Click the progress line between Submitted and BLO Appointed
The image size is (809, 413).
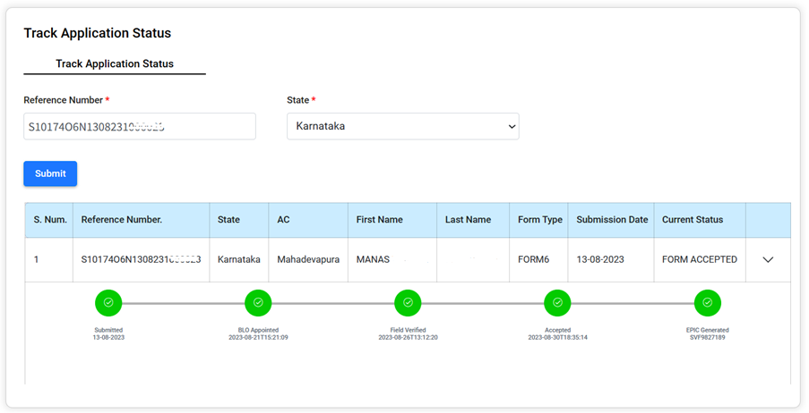(183, 303)
